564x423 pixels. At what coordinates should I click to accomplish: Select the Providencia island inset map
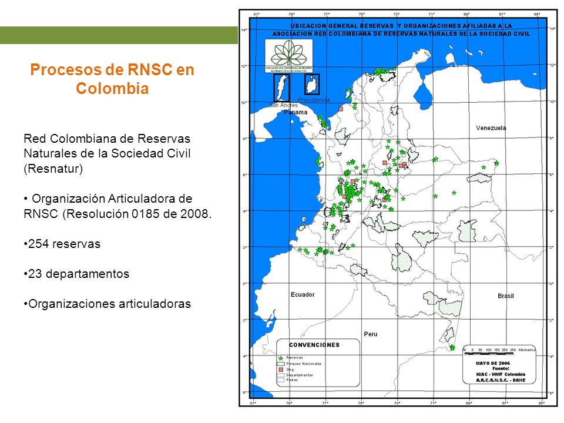click(312, 85)
